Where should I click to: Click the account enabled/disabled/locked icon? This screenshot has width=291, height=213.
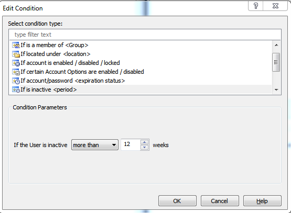click(x=16, y=63)
